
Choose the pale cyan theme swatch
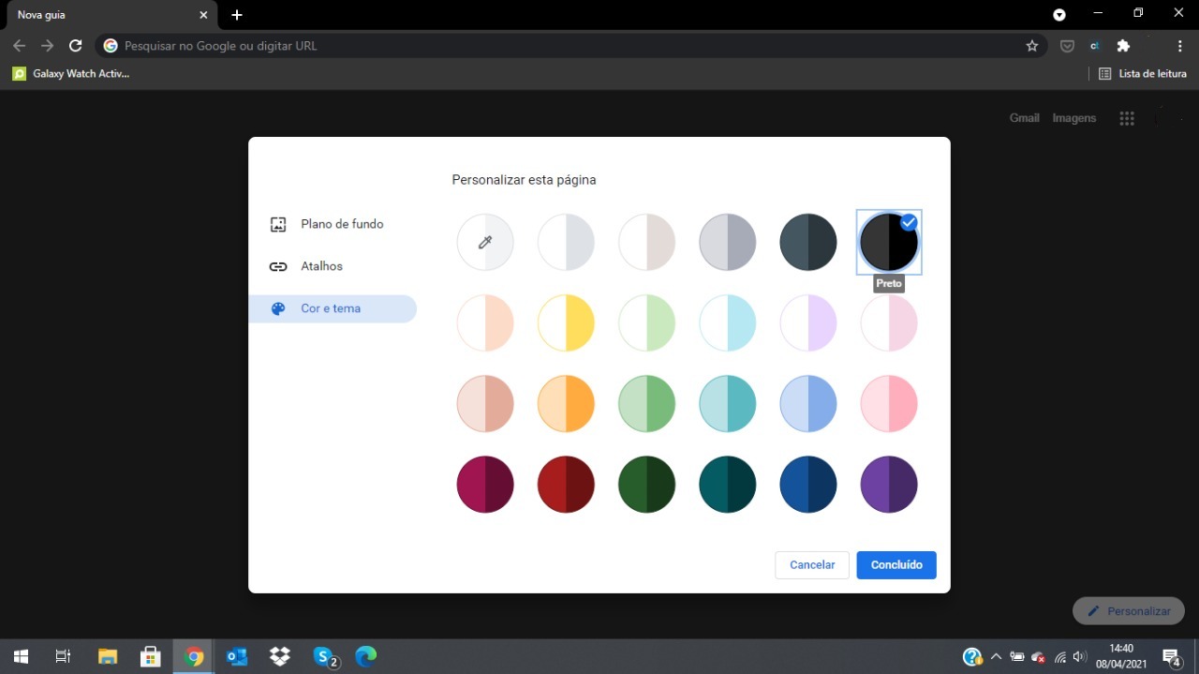point(728,322)
